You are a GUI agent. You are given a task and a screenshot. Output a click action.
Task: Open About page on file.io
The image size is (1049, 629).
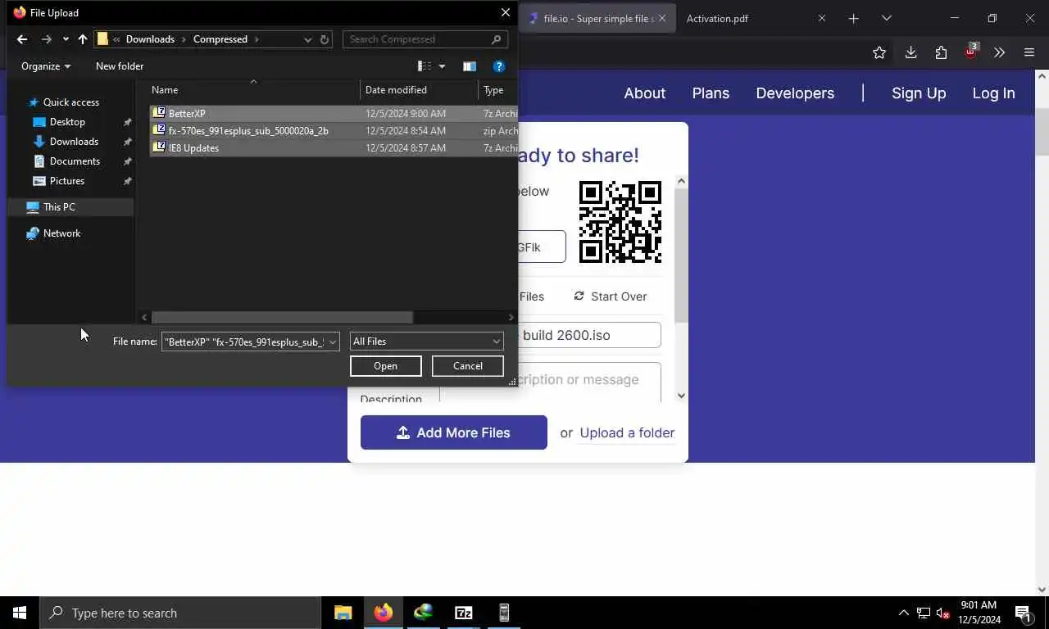[x=644, y=93]
